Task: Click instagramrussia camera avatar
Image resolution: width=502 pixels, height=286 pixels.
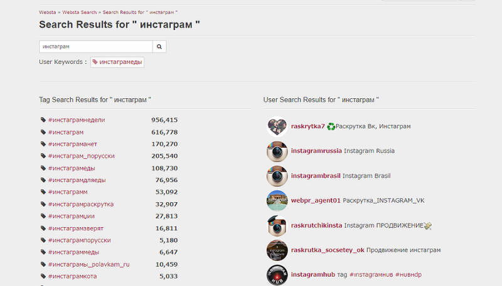Action: pos(277,151)
